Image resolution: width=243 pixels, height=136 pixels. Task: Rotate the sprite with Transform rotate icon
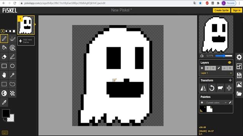pyautogui.click(x=212, y=88)
